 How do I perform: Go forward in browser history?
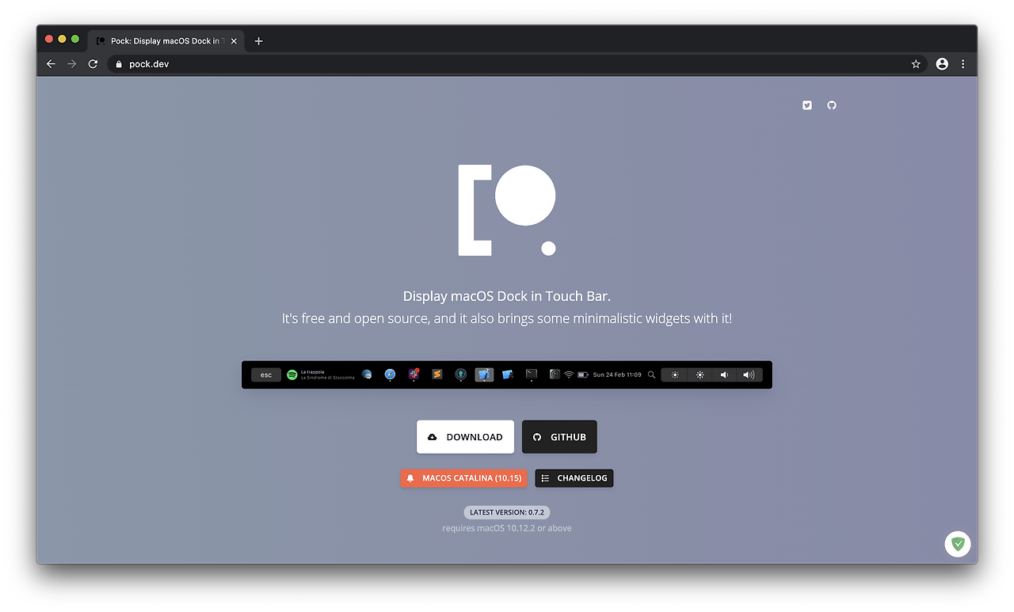[x=71, y=64]
